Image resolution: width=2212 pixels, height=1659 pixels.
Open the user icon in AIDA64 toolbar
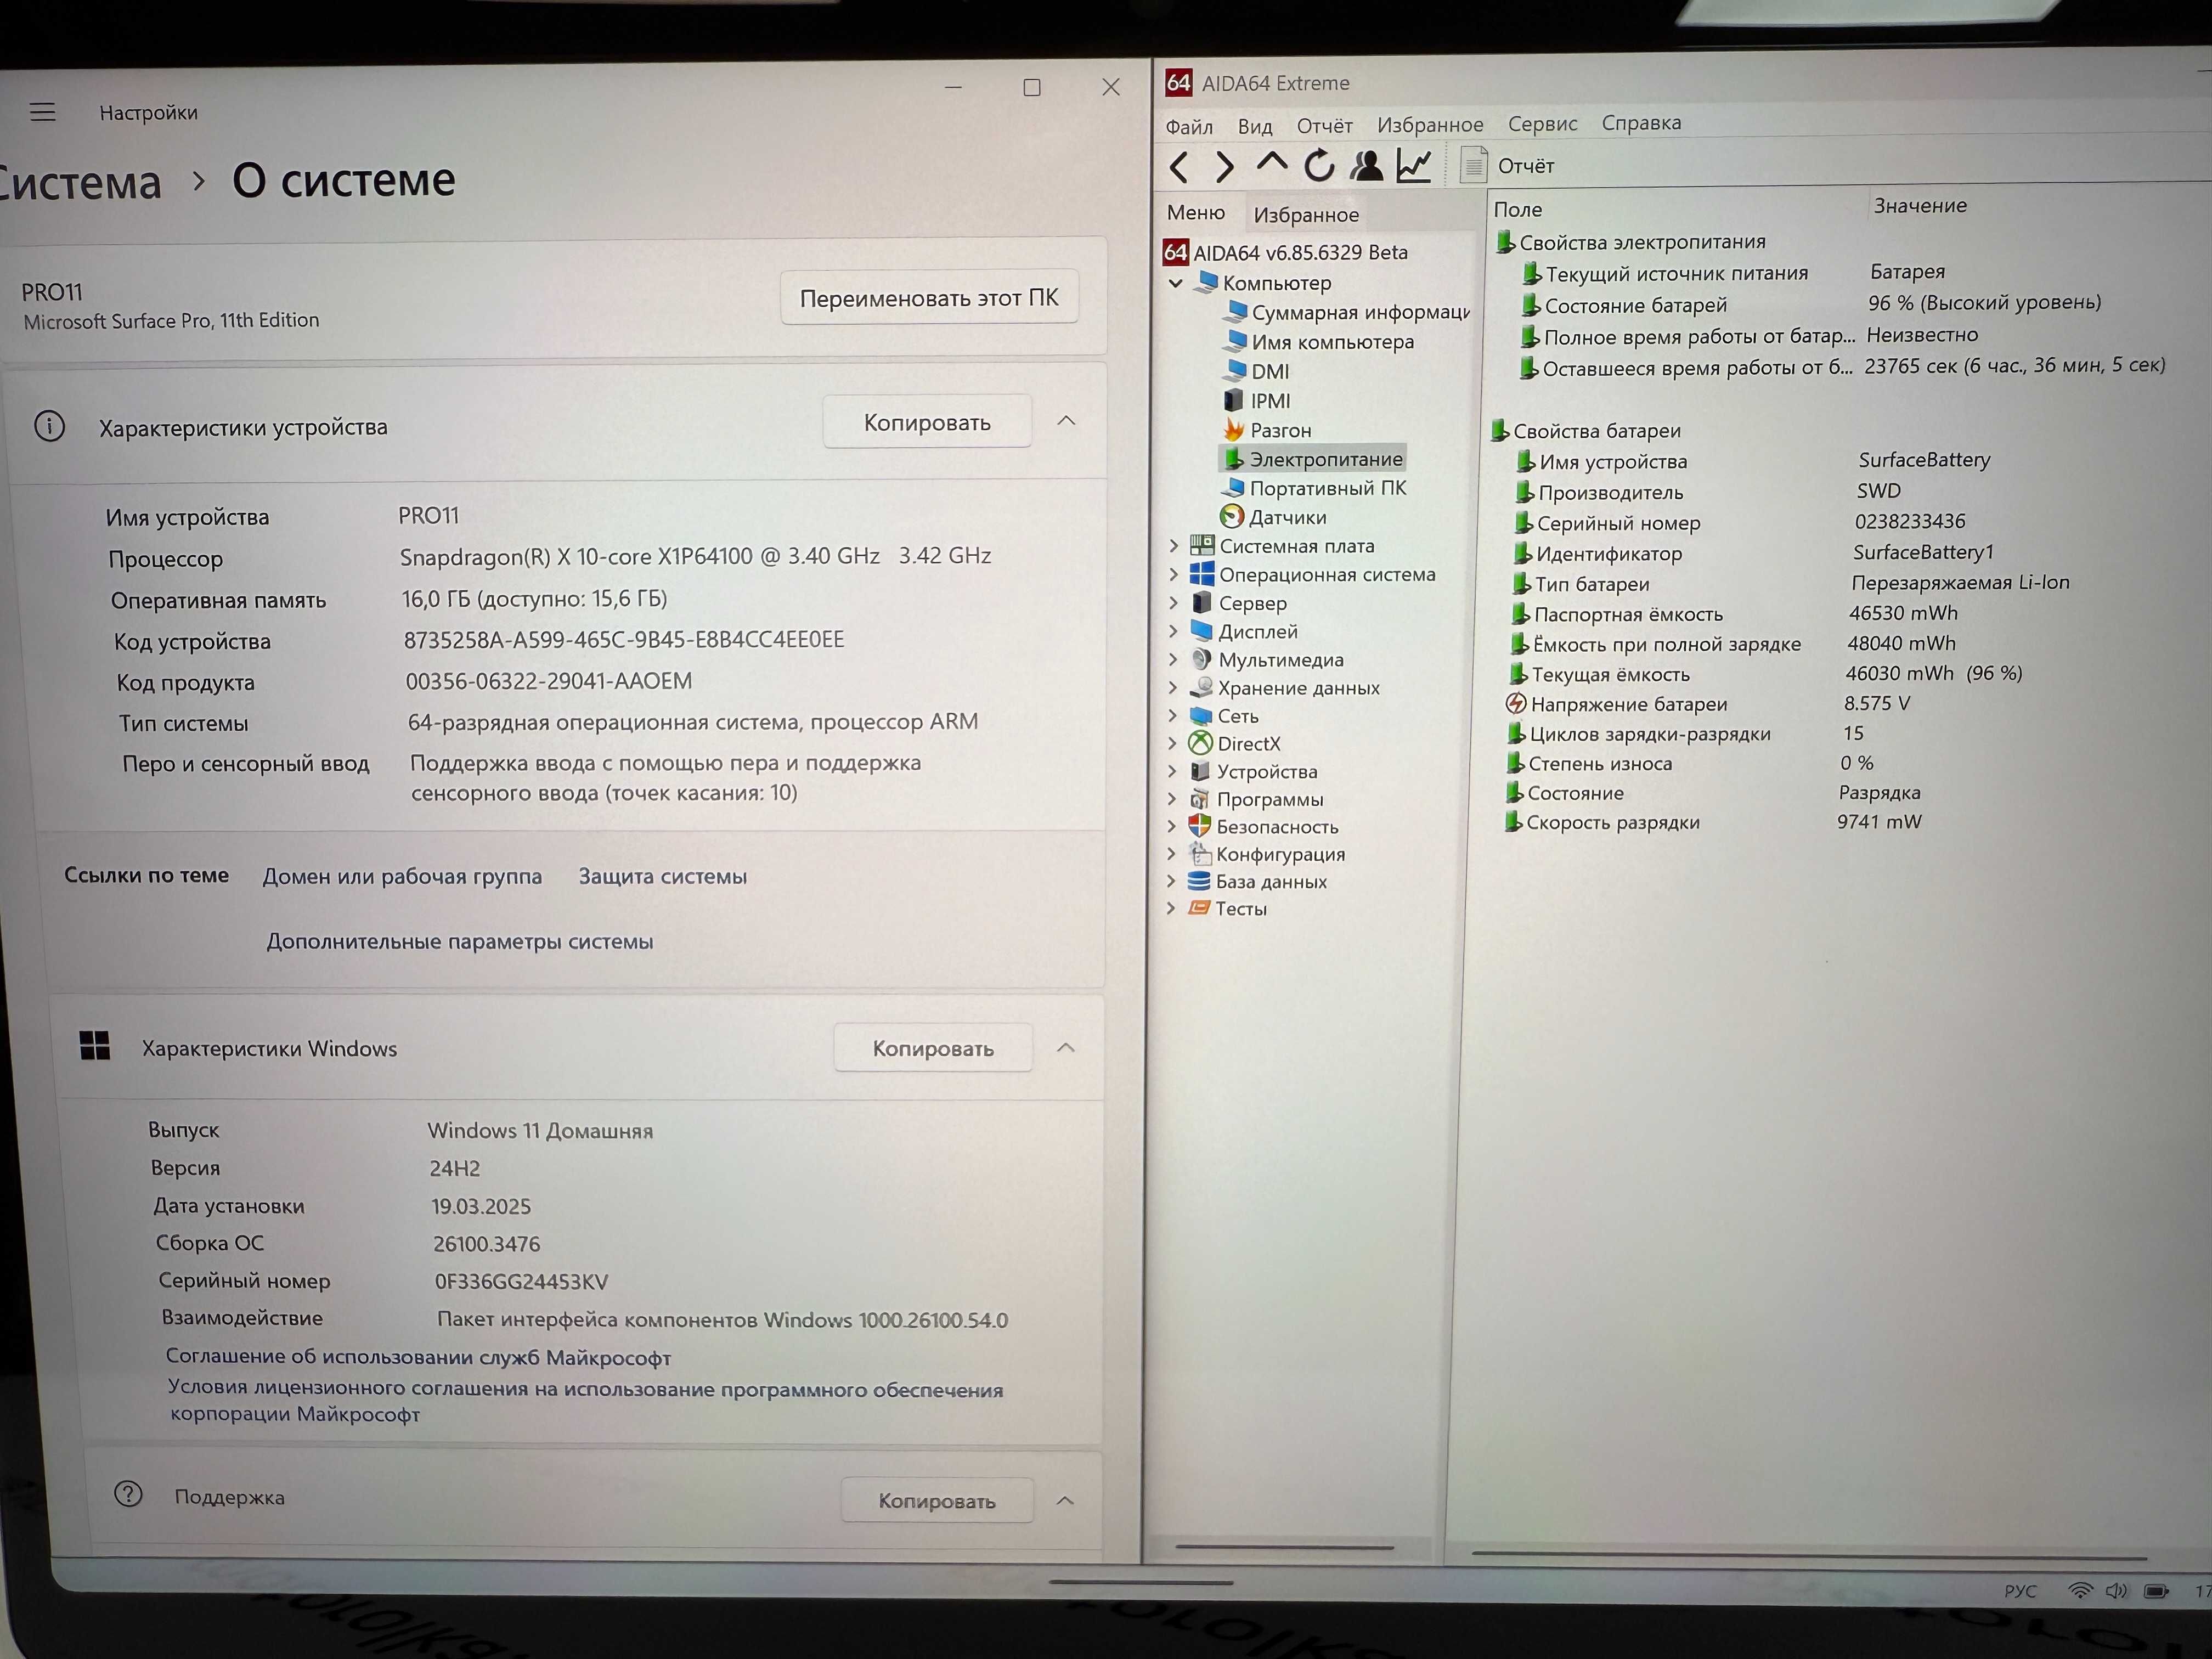coord(1367,165)
